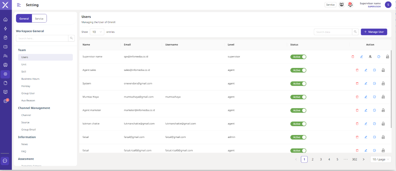Viewport: 396px width, 171px height.
Task: Collapse sidebar with the hamburger menu icon
Action: [x=19, y=5]
